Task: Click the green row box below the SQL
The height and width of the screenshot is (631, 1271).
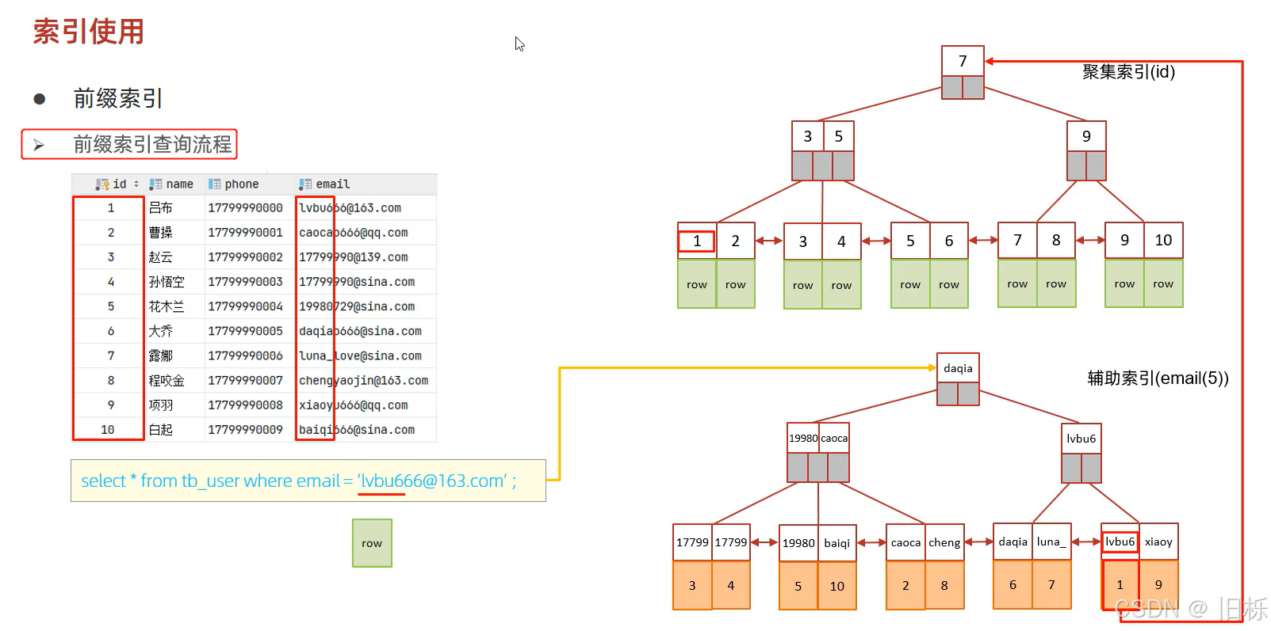Action: [372, 543]
